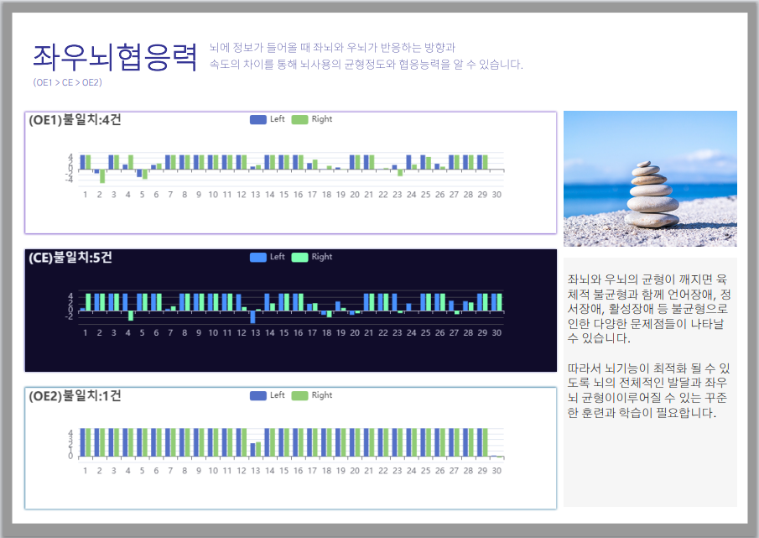Screen dimensions: 759x538
Task: Toggle the Right series in OE1 chart legend
Action: point(312,119)
